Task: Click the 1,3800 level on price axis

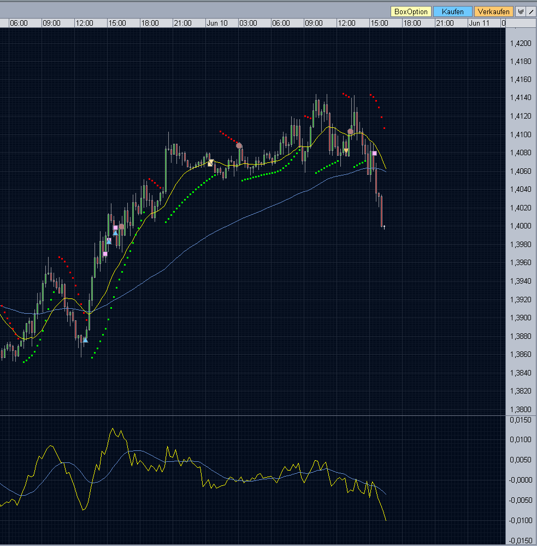Action: pyautogui.click(x=519, y=409)
